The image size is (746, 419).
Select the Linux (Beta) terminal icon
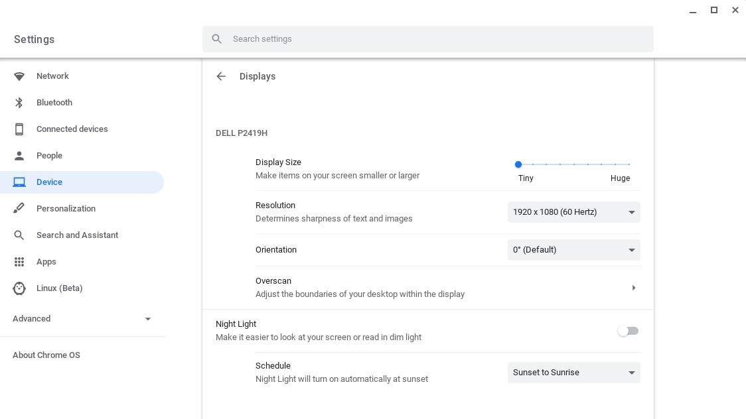tap(19, 288)
